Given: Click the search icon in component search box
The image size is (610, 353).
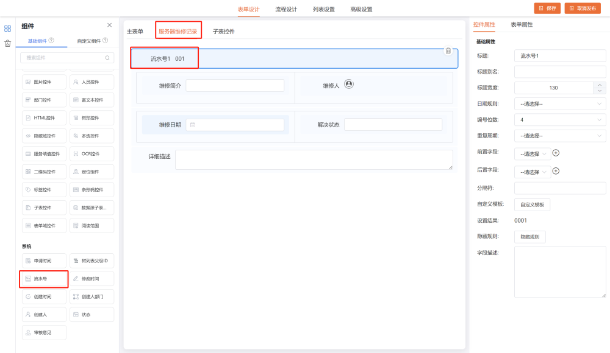Looking at the screenshot, I should pyautogui.click(x=107, y=58).
